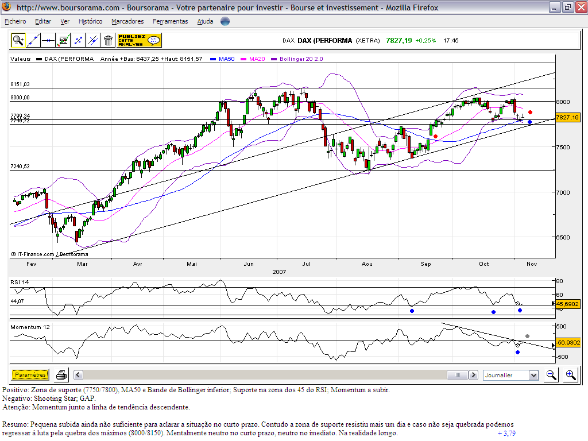This screenshot has height=441, width=588.
Task: Click the scroll right arrow below chart
Action: [473, 374]
